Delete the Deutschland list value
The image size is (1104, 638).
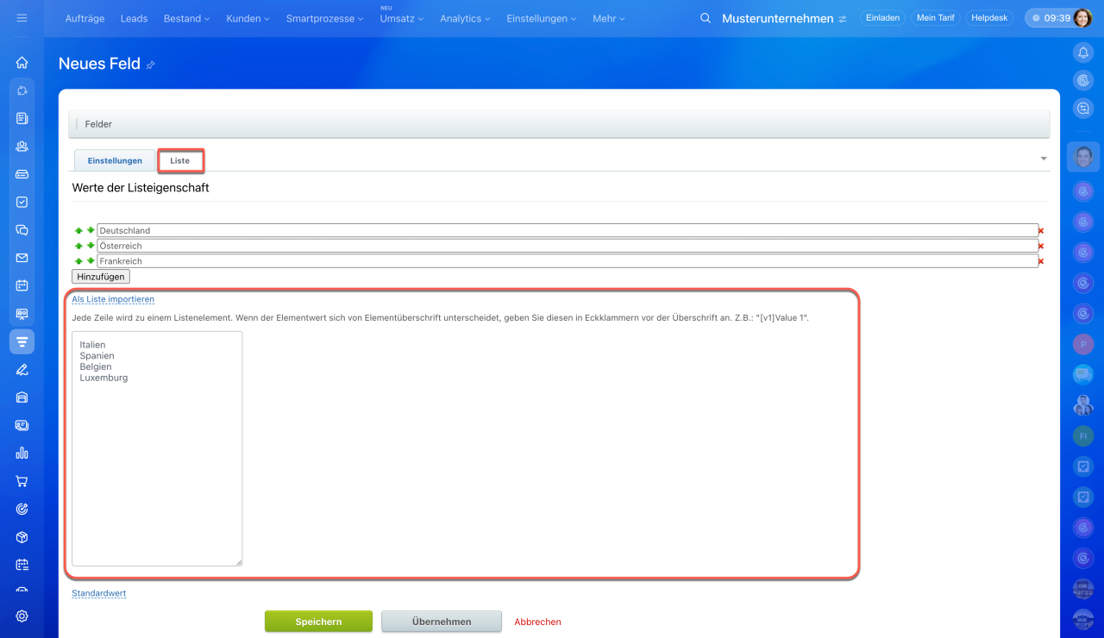click(1041, 231)
